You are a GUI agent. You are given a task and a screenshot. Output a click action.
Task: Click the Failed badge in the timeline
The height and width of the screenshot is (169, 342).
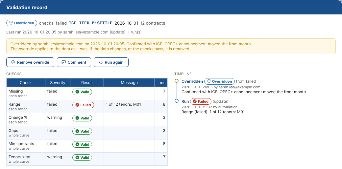click(201, 101)
